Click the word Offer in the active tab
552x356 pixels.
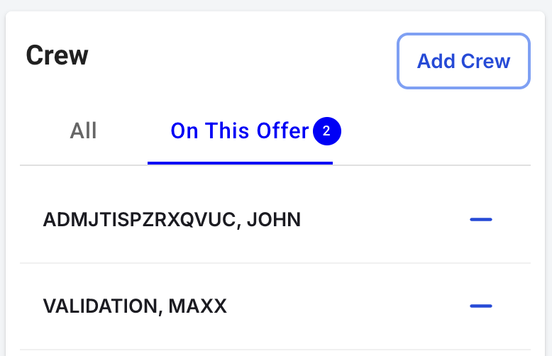click(x=282, y=131)
